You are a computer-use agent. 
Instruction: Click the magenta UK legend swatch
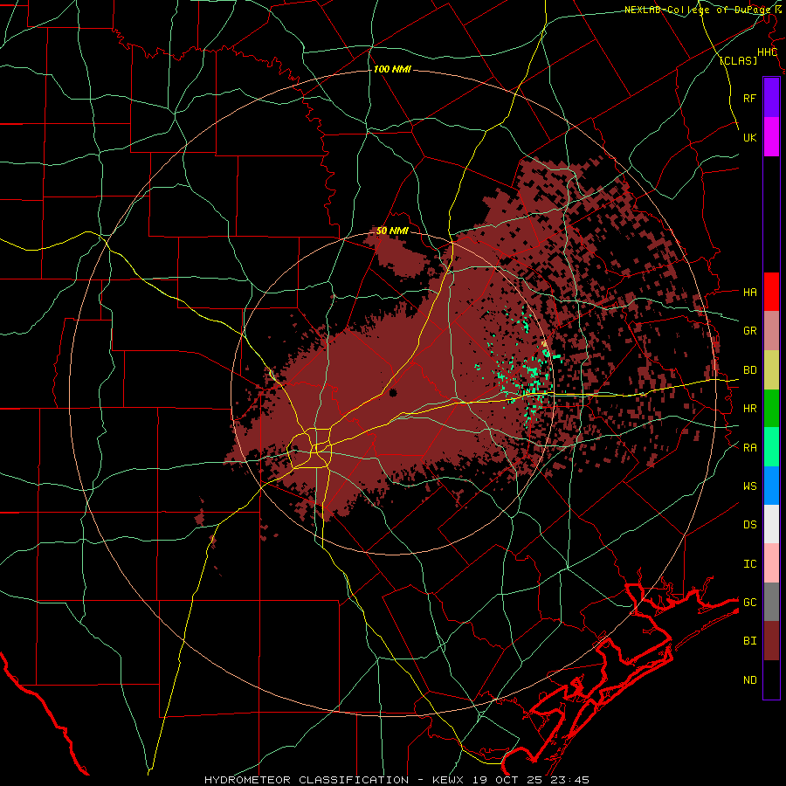click(771, 137)
